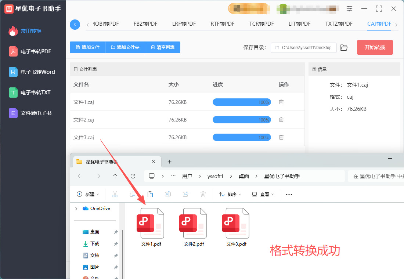Click the Copy icon in Explorer toolbar
The image size is (404, 279).
pyautogui.click(x=133, y=194)
